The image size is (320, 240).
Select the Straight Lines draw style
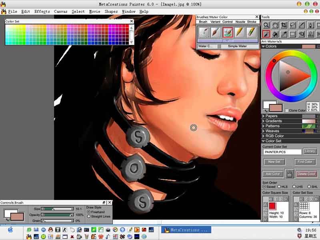[x=89, y=216]
